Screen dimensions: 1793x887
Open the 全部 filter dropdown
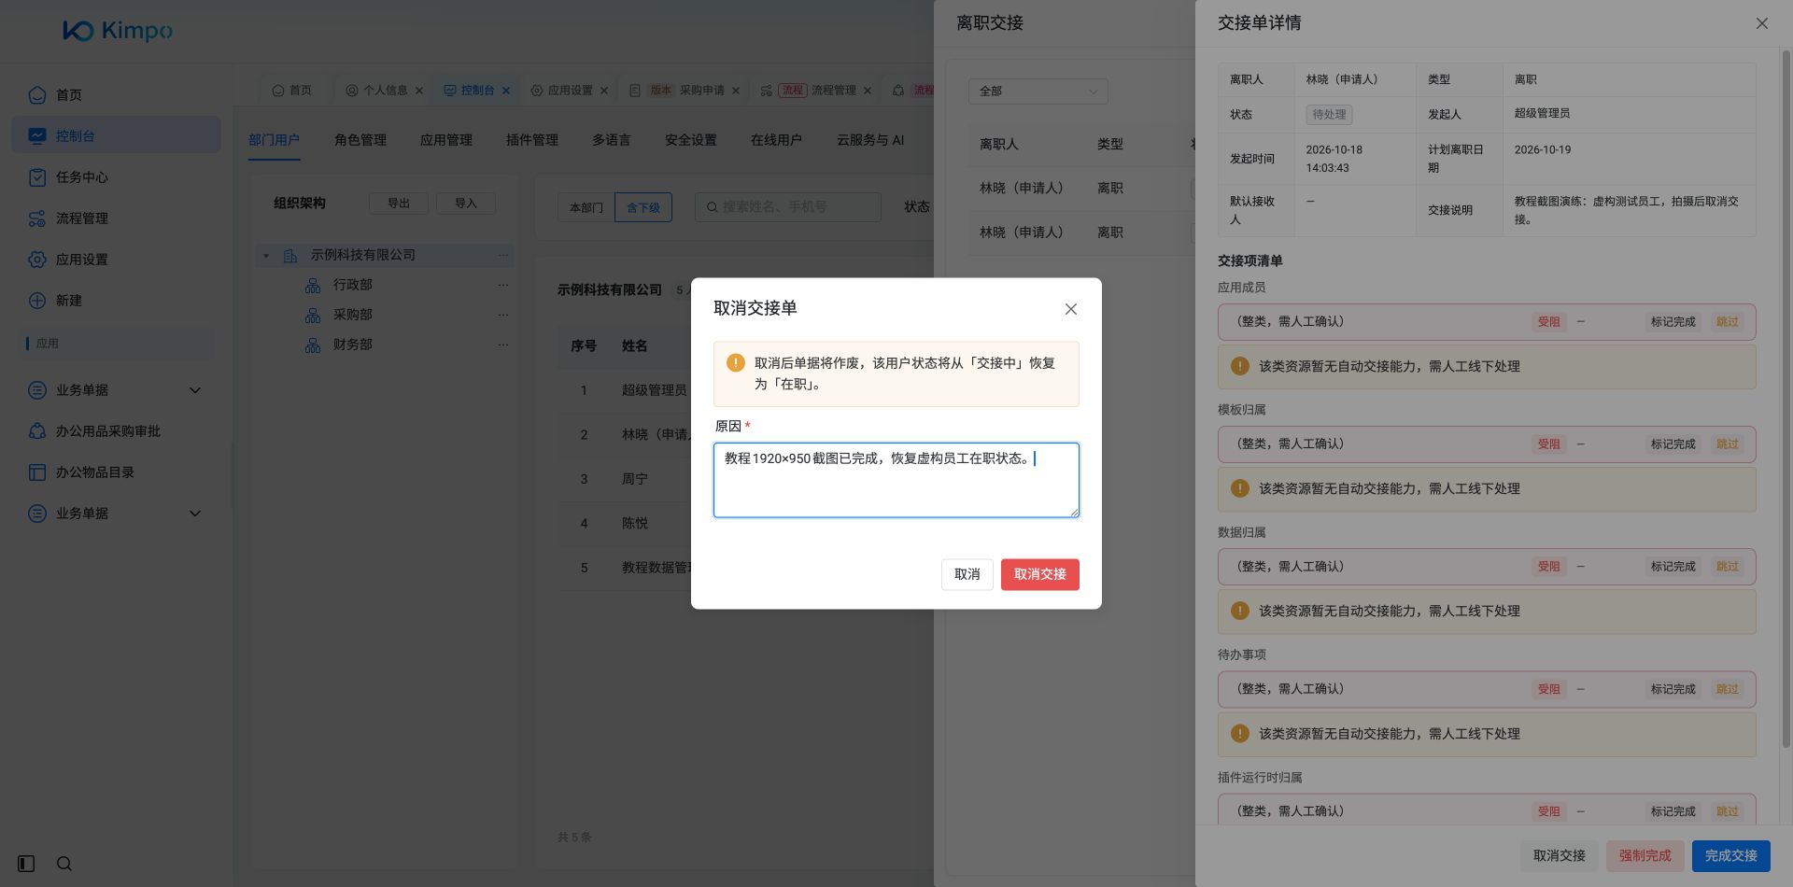(x=1038, y=91)
